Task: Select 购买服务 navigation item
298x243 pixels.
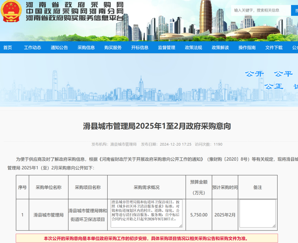Action: 113,48
